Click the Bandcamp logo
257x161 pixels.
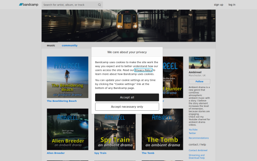click(x=29, y=5)
